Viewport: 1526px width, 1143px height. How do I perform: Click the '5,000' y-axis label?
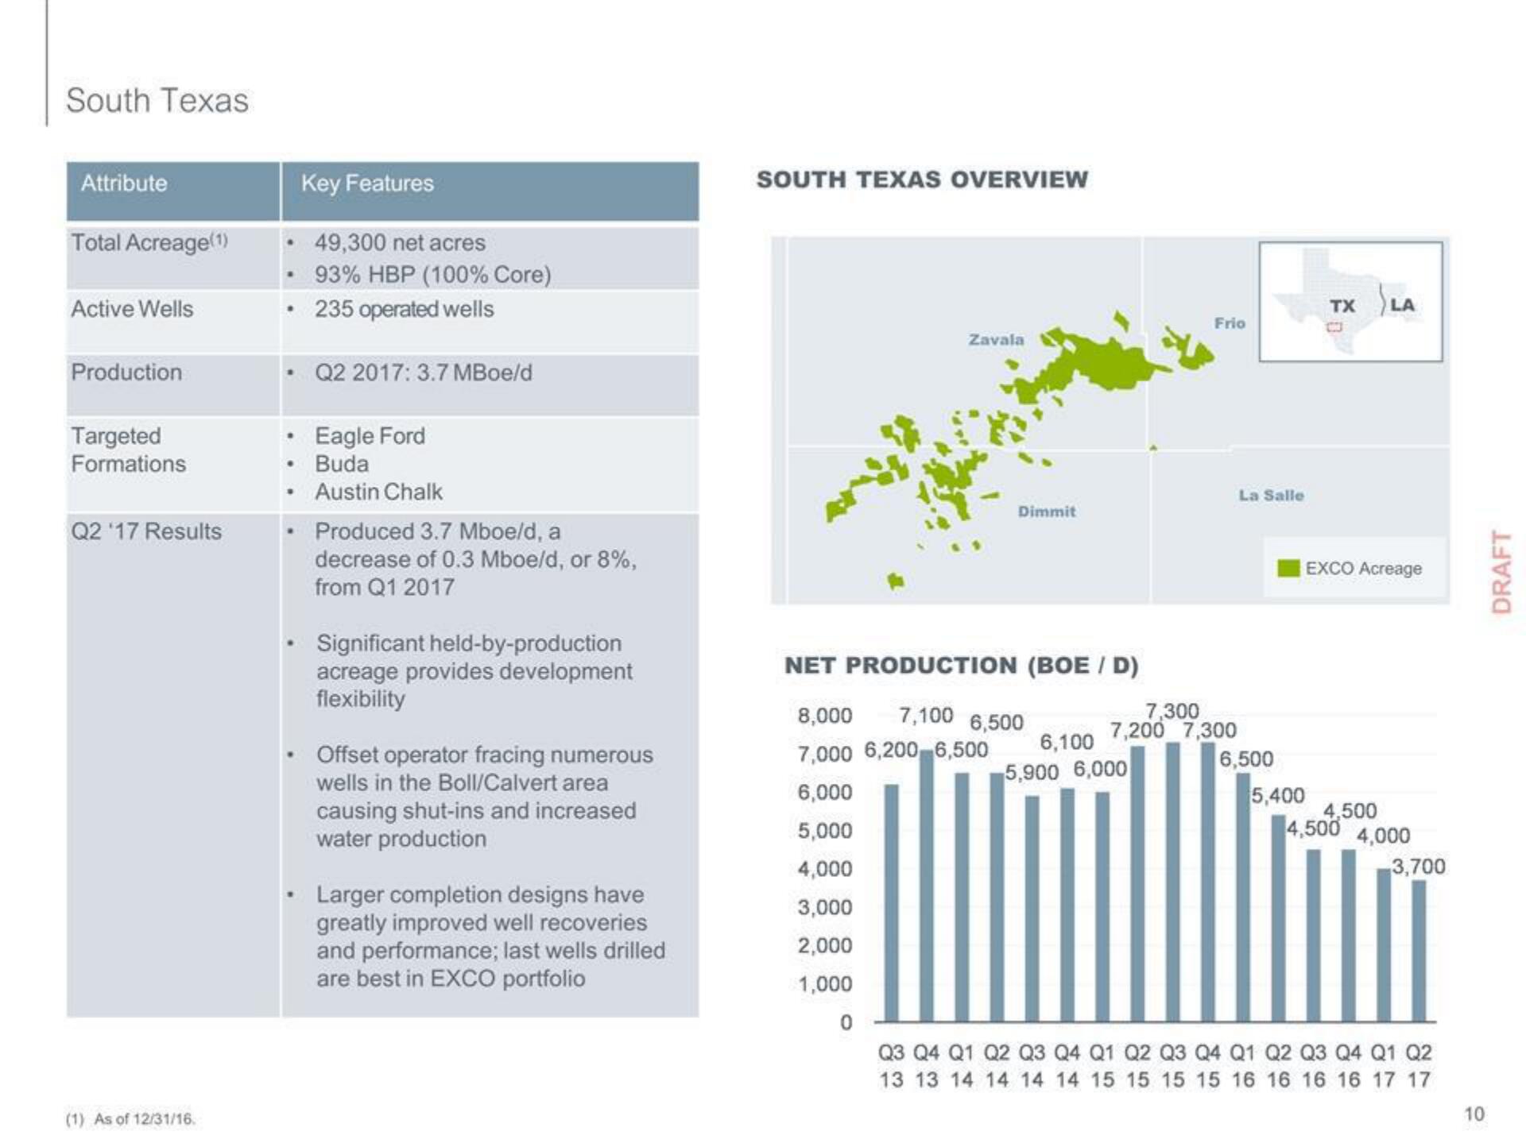click(x=825, y=831)
